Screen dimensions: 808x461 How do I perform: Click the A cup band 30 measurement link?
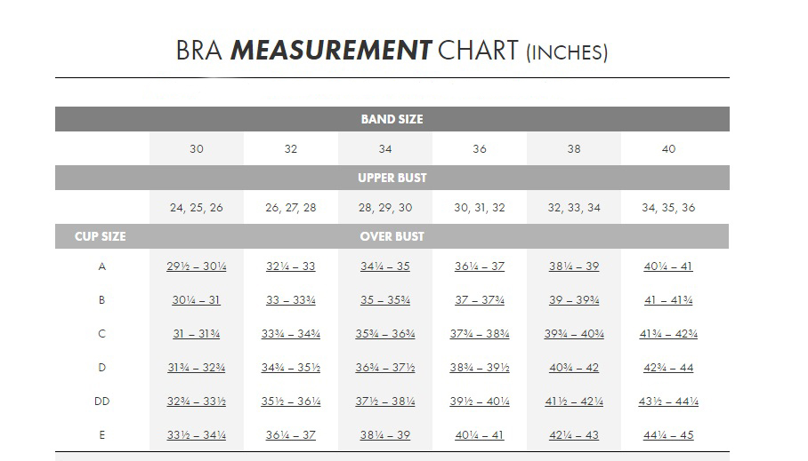click(x=196, y=266)
